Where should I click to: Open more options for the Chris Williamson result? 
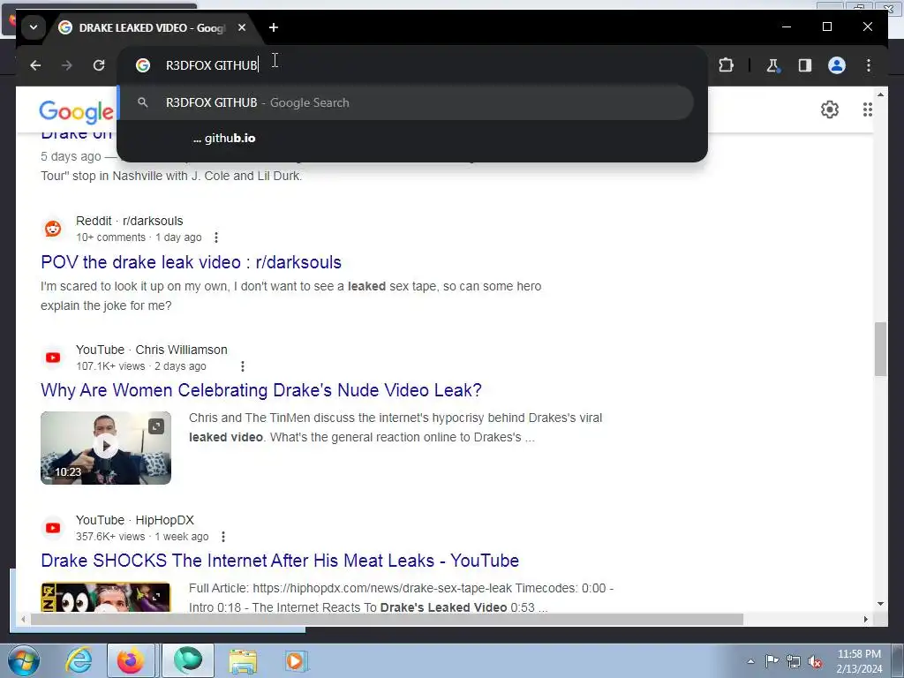coord(243,366)
